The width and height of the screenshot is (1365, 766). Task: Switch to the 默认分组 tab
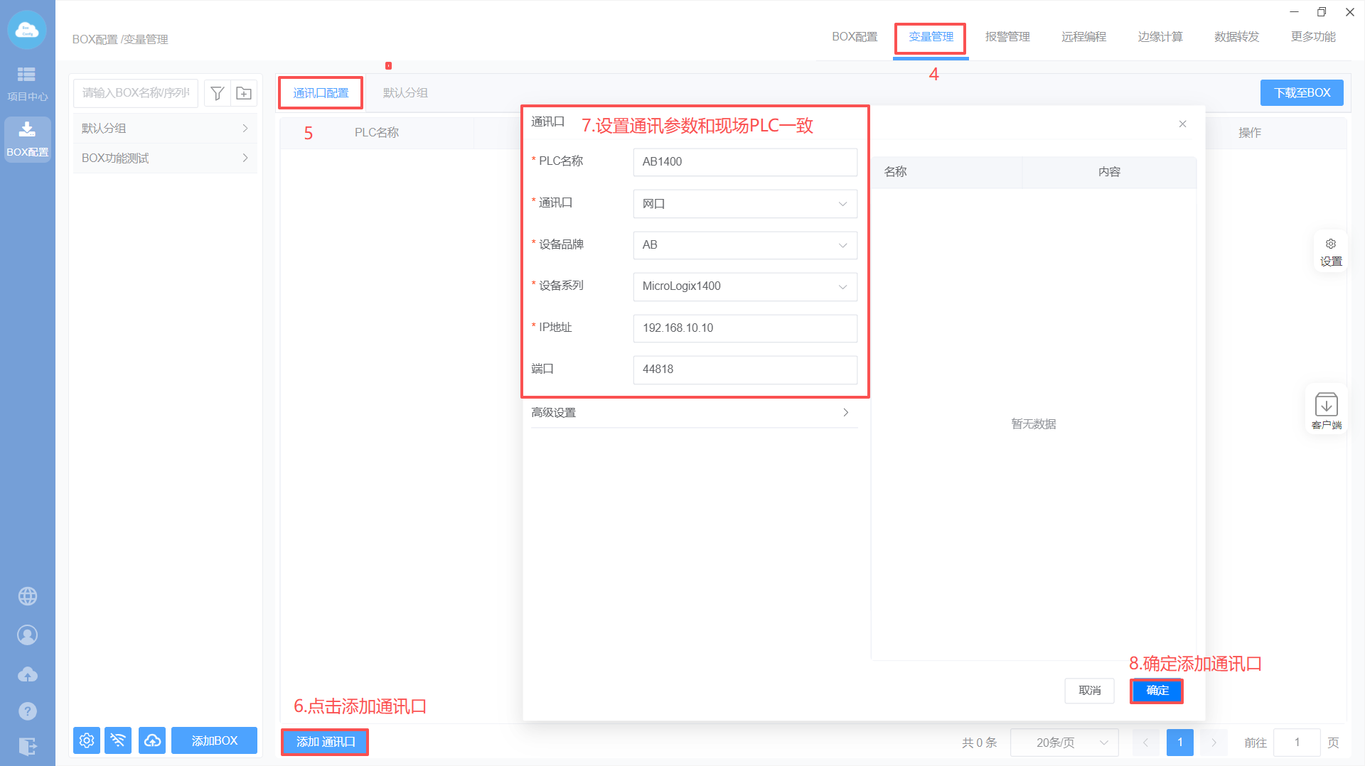pos(405,93)
